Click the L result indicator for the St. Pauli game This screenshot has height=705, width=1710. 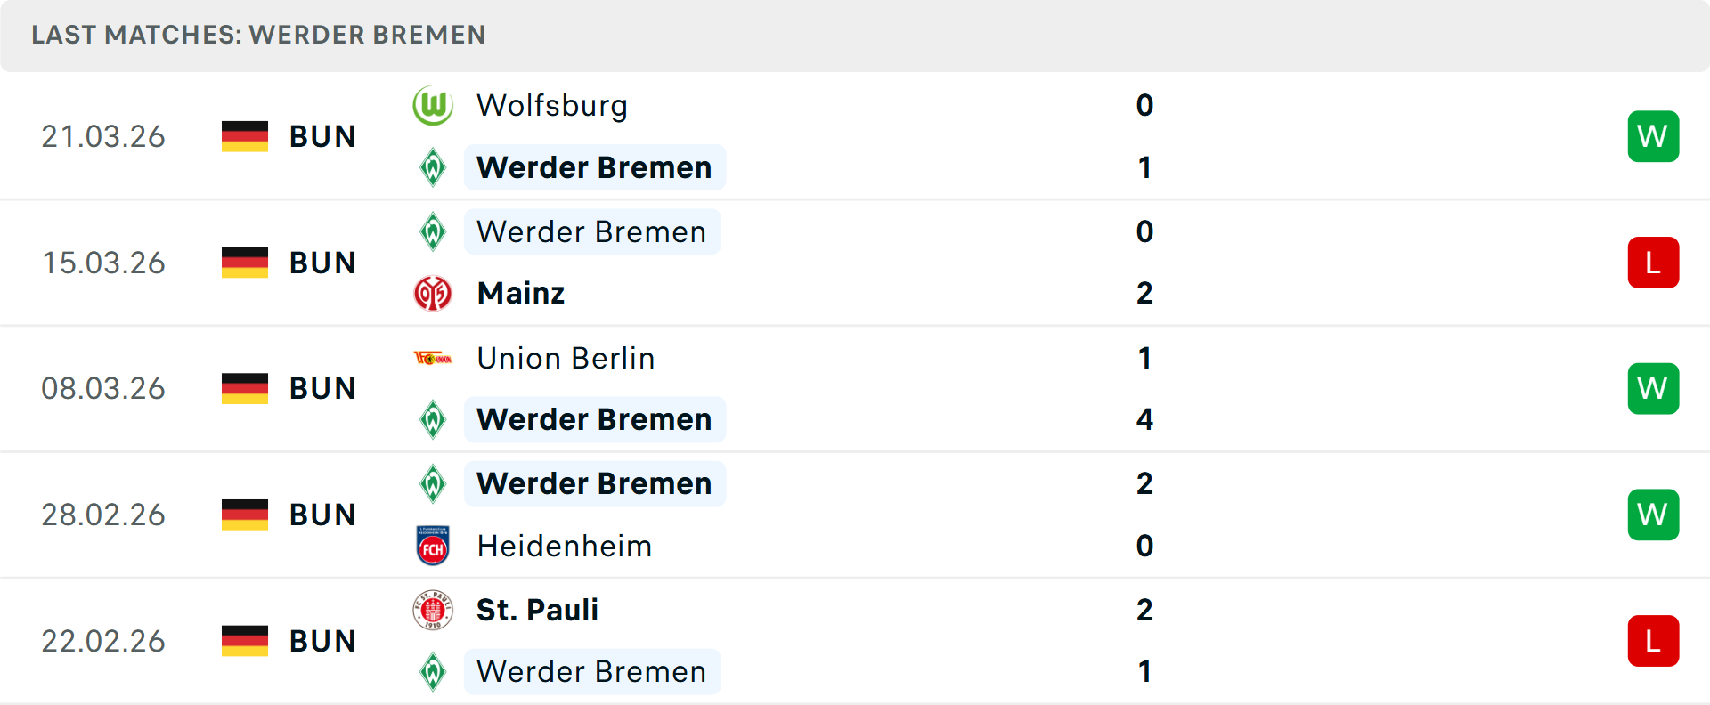point(1653,641)
